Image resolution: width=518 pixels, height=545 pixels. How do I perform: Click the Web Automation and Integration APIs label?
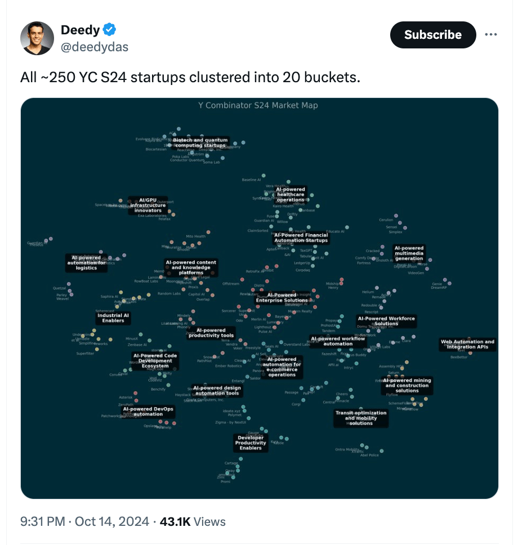coord(467,345)
